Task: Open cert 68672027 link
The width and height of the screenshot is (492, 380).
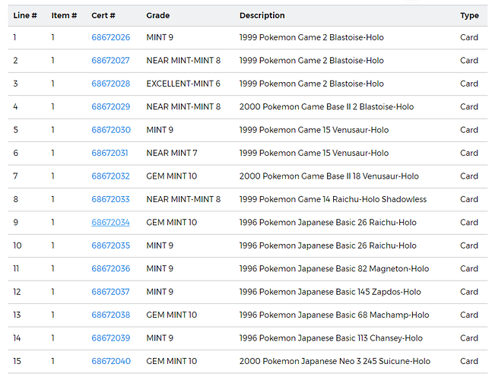Action: (x=110, y=61)
